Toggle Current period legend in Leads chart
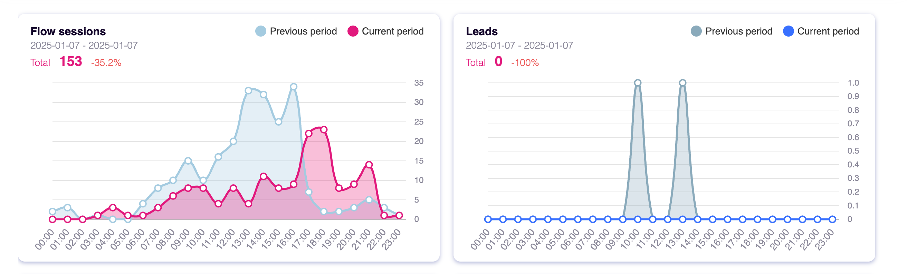Viewport: 907px width, 274px height. point(821,31)
